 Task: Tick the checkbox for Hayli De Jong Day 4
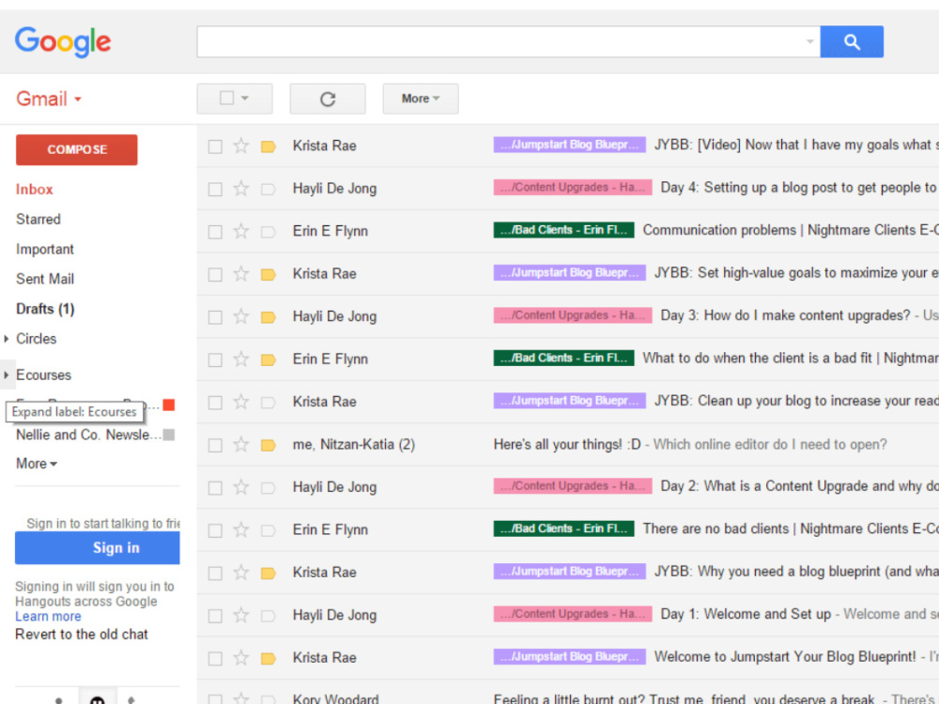215,190
